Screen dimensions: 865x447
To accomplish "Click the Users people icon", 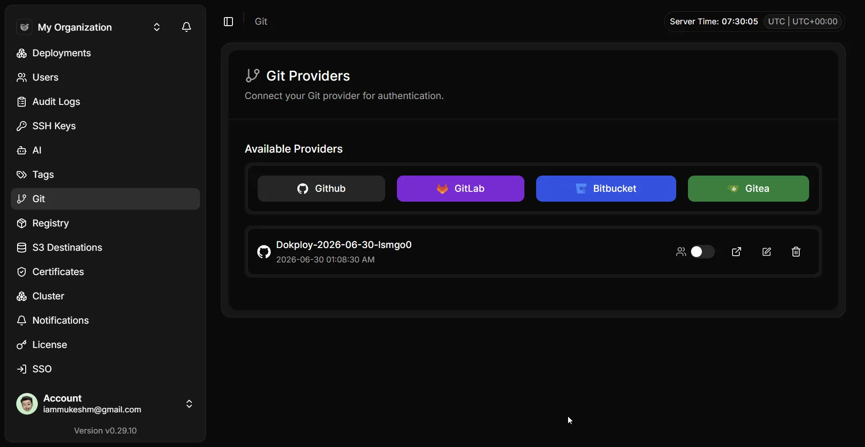I will tap(22, 77).
